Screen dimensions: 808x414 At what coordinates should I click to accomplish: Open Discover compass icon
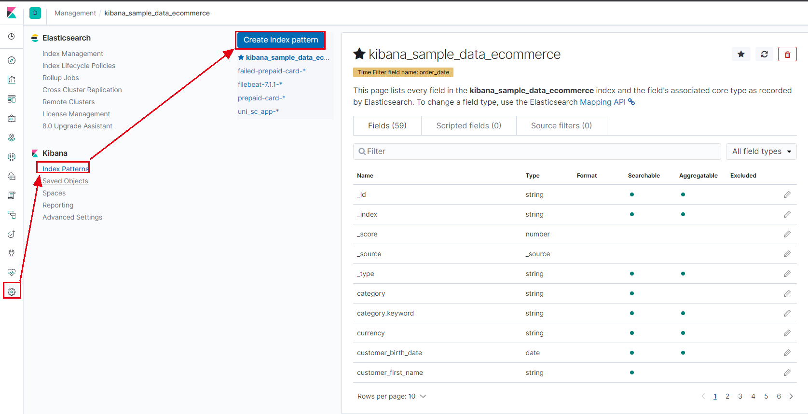(x=12, y=60)
